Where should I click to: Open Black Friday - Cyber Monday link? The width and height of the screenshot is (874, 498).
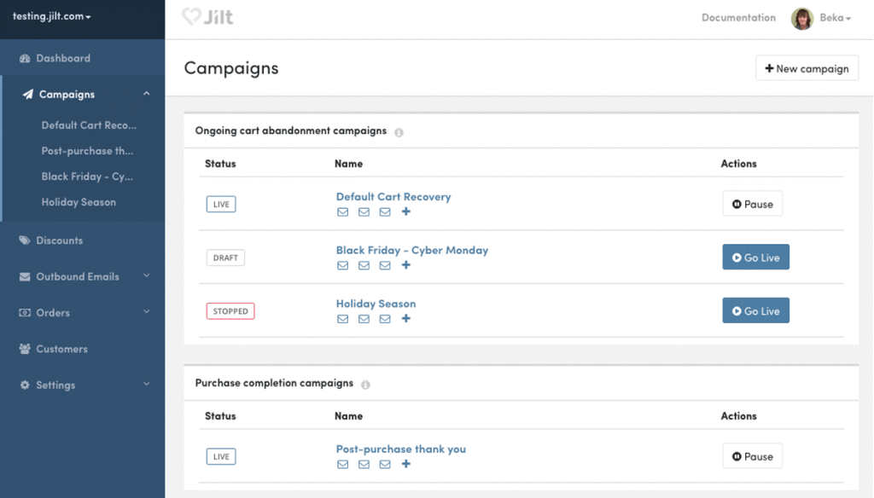click(412, 250)
